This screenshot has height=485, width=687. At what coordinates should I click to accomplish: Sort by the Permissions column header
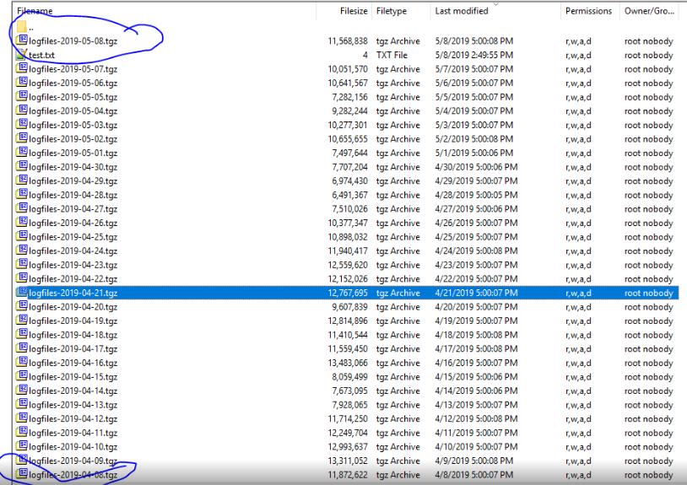(x=588, y=11)
